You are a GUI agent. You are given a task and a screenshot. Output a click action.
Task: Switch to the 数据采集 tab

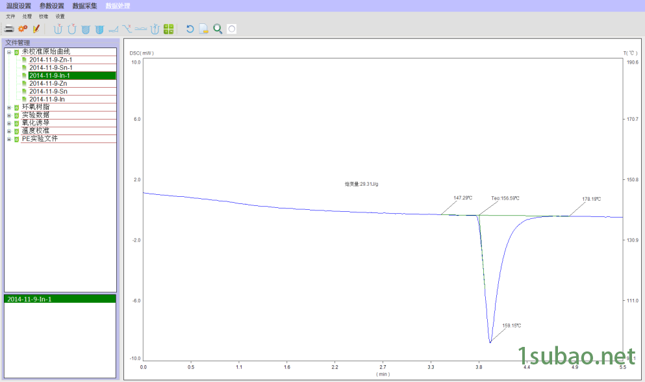pyautogui.click(x=85, y=6)
